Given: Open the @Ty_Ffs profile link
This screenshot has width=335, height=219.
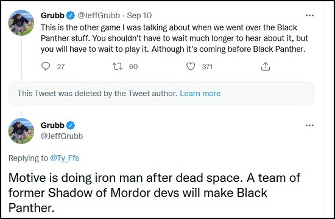Looking at the screenshot, I should tap(65, 158).
